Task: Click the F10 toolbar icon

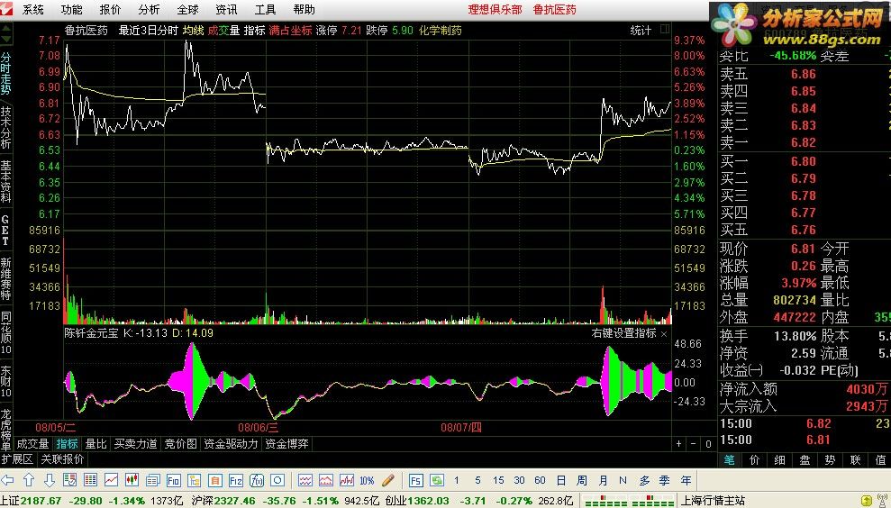Action: [x=173, y=480]
